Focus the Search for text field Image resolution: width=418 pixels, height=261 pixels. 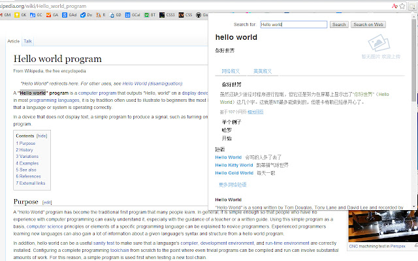(x=294, y=25)
